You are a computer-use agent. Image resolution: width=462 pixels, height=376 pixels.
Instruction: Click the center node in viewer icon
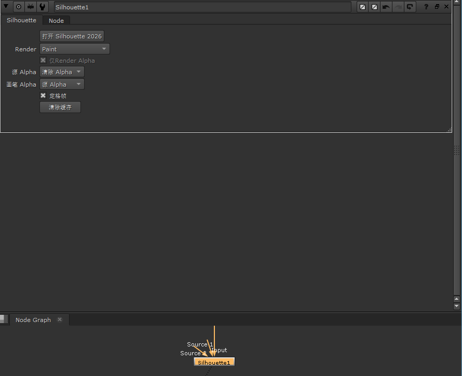(31, 7)
